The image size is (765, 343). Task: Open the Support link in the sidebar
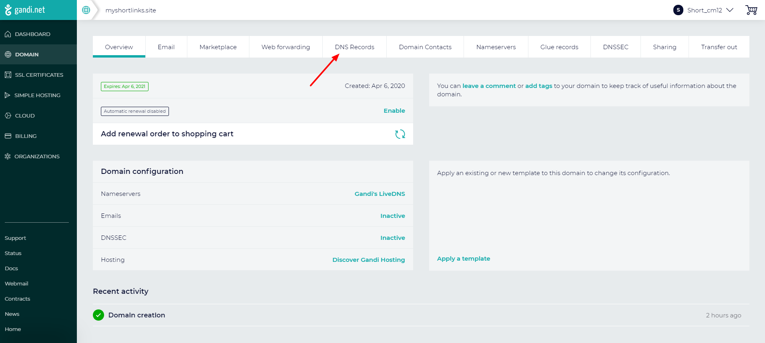pyautogui.click(x=15, y=238)
